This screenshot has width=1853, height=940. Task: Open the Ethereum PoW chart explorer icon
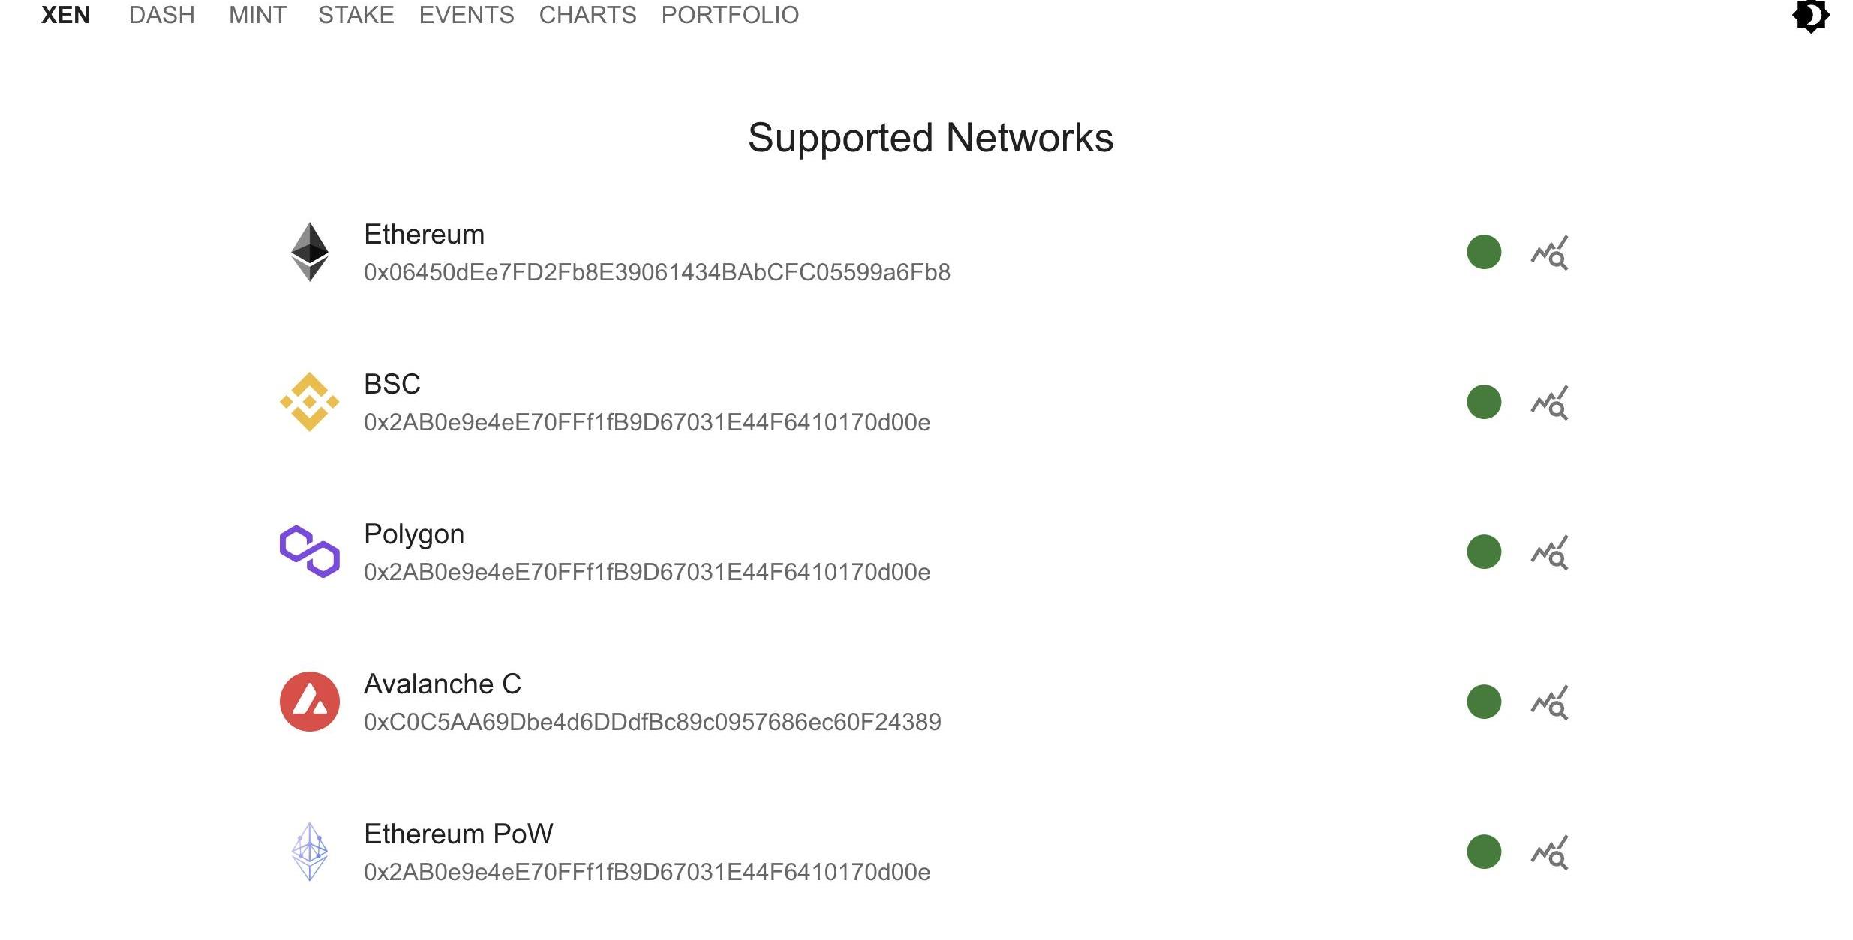tap(1549, 852)
